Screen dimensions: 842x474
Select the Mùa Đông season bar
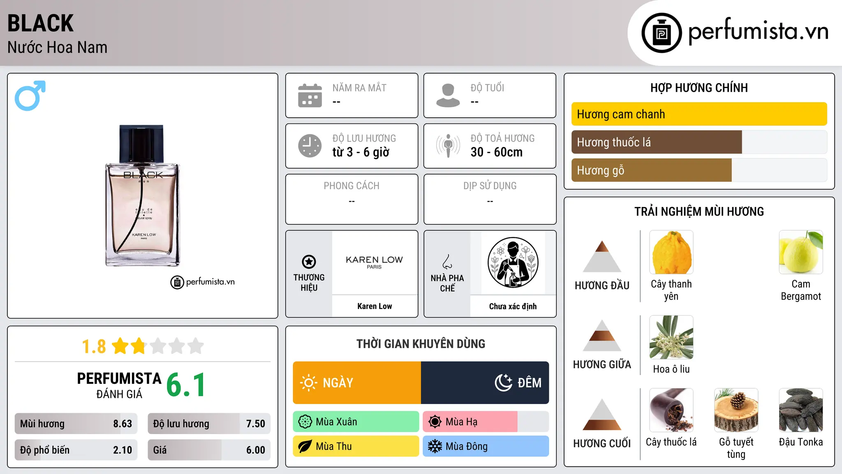(x=486, y=446)
